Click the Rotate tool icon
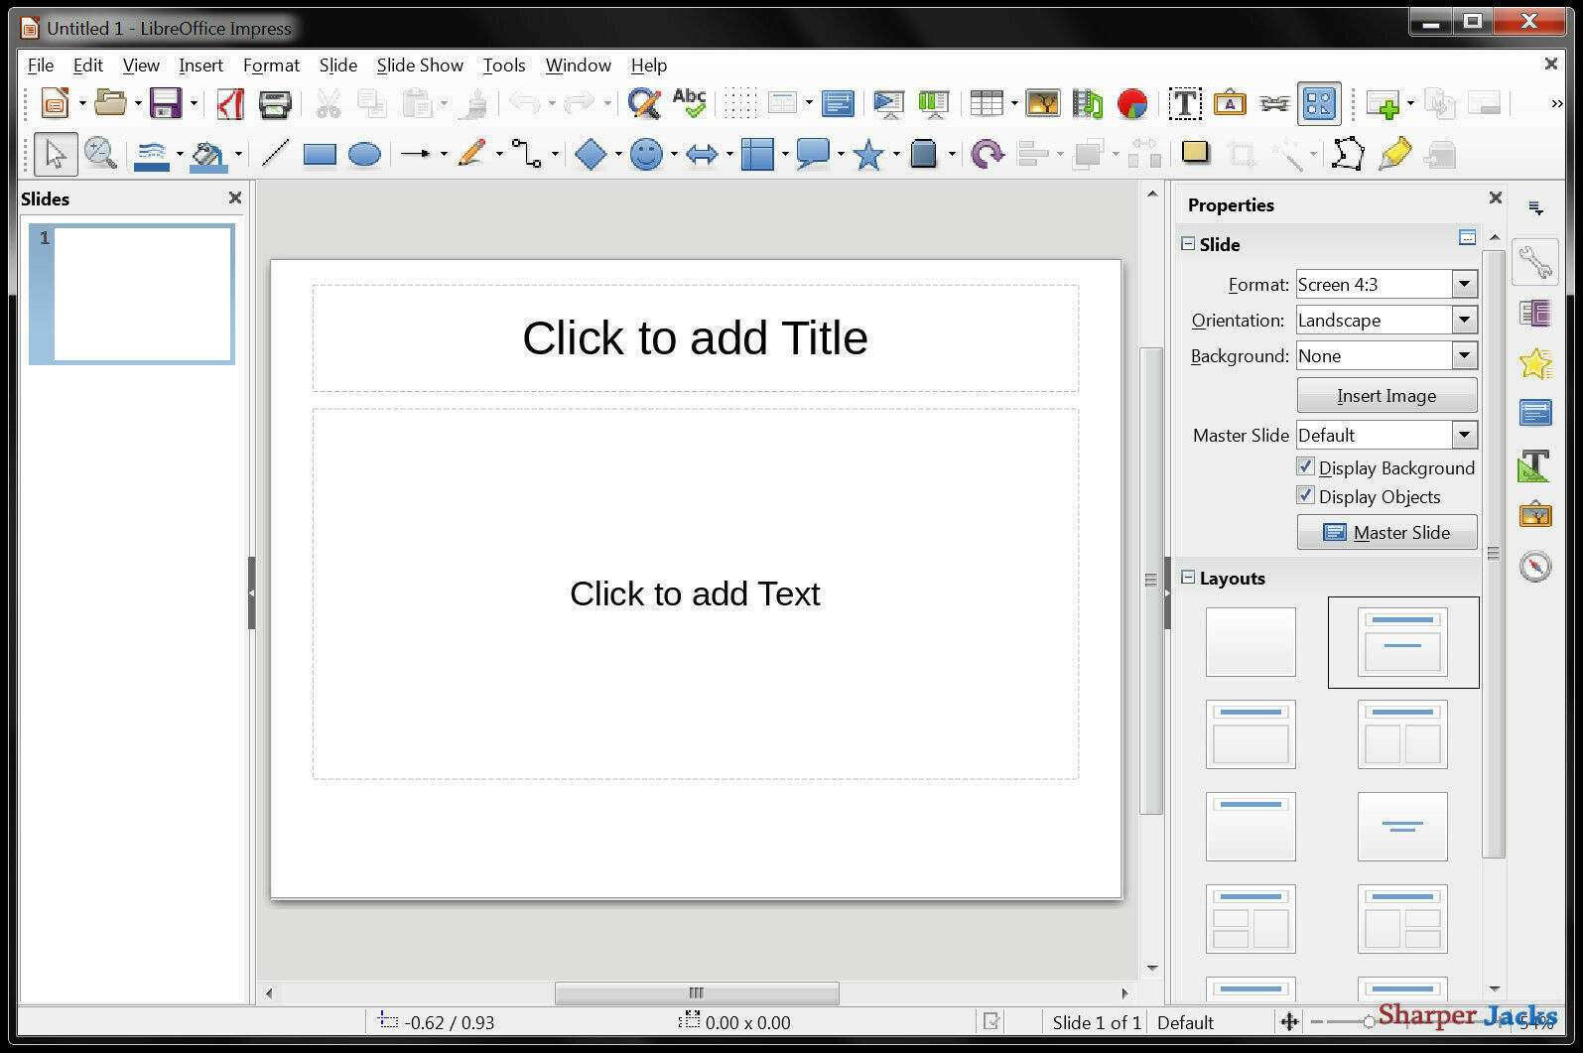The width and height of the screenshot is (1583, 1053). coord(987,154)
